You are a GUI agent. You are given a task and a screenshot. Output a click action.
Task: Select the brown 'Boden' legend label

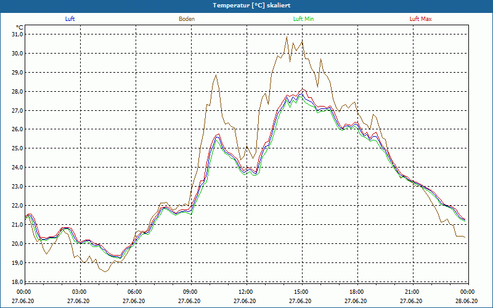click(x=187, y=19)
